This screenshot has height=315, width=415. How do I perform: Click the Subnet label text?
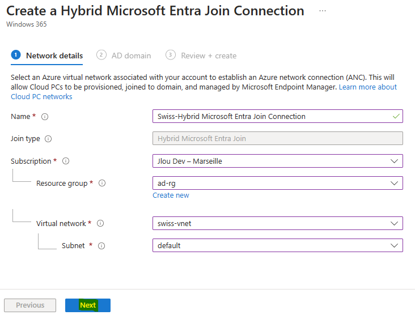click(x=73, y=246)
